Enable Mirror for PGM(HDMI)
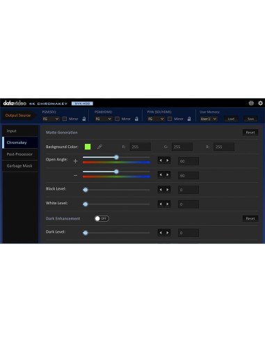The width and height of the screenshot is (265, 342). pos(118,119)
